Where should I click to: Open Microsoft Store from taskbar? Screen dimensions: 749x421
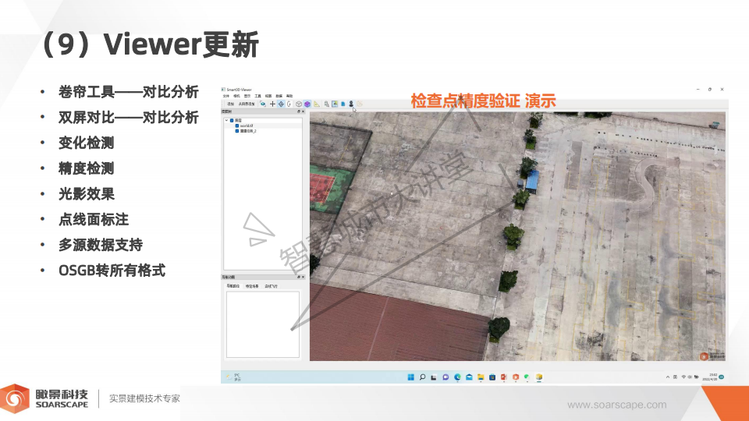tap(492, 377)
